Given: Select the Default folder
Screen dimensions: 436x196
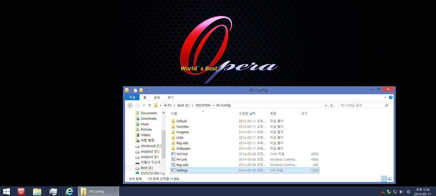Looking at the screenshot, I should pos(245,121).
